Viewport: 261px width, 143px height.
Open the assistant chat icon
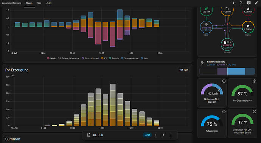pos(249,3)
